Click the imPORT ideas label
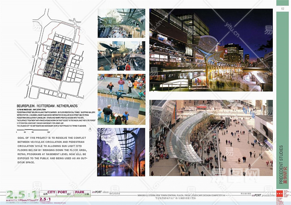Image resolution: width=291 pixels, height=205 pixels. point(100,192)
